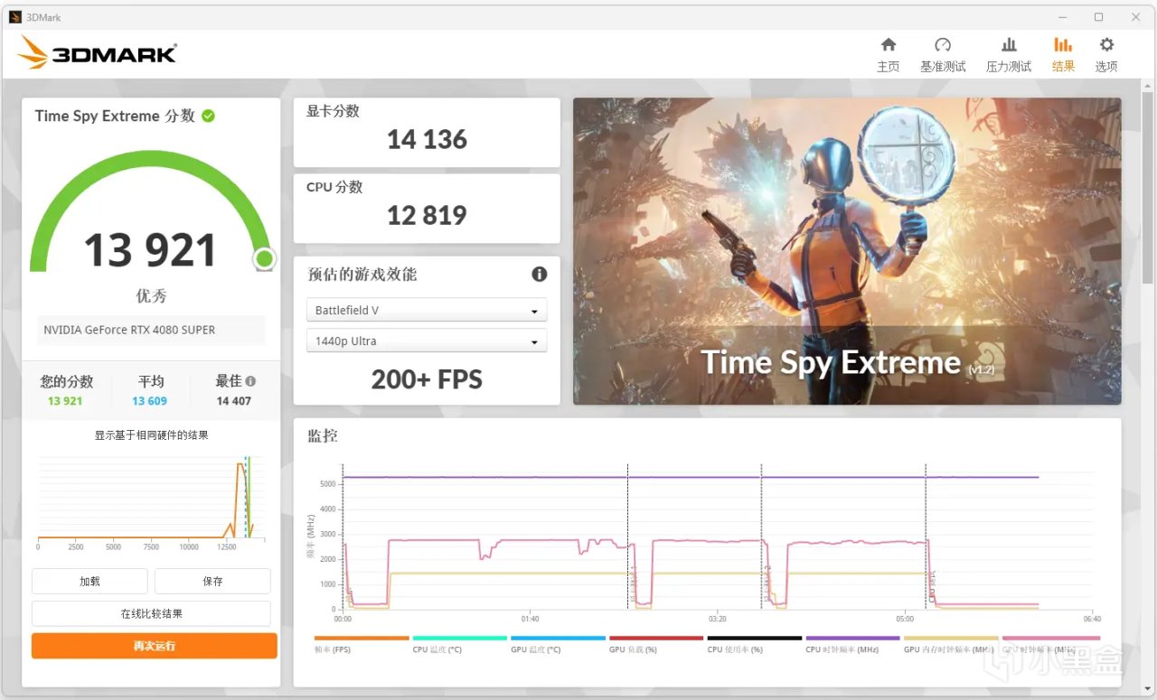The width and height of the screenshot is (1157, 700).
Task: Minimize the 3DMark window
Action: click(1061, 16)
